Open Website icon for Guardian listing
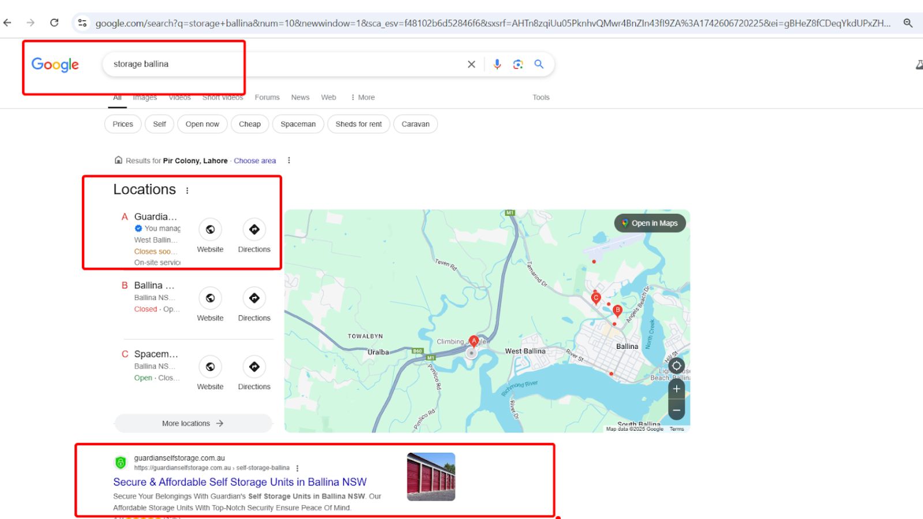This screenshot has height=519, width=923. pos(210,230)
